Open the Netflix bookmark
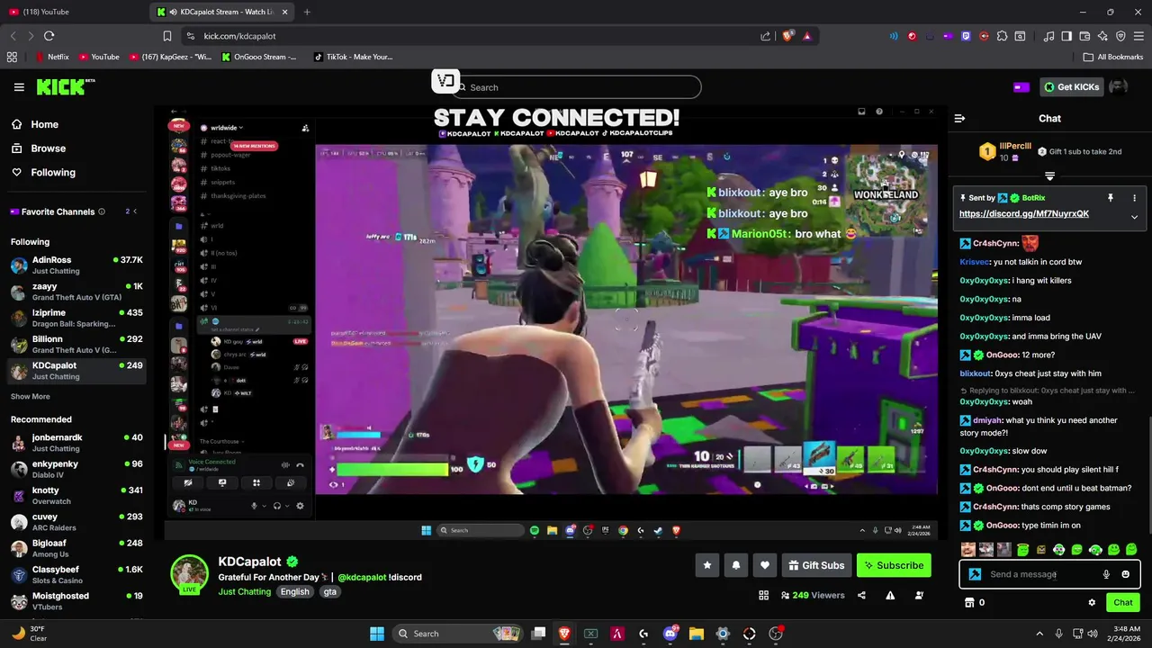Screen dimensions: 1152x648 click(x=51, y=57)
